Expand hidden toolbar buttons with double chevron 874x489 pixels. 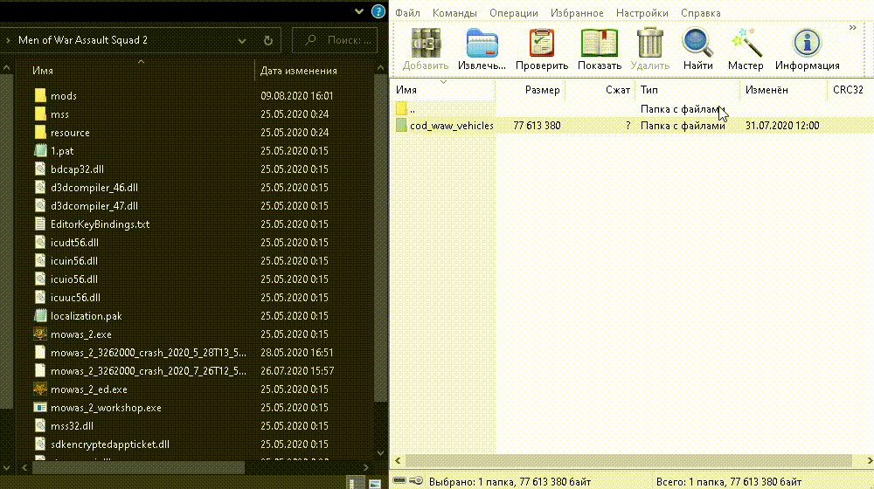(853, 27)
